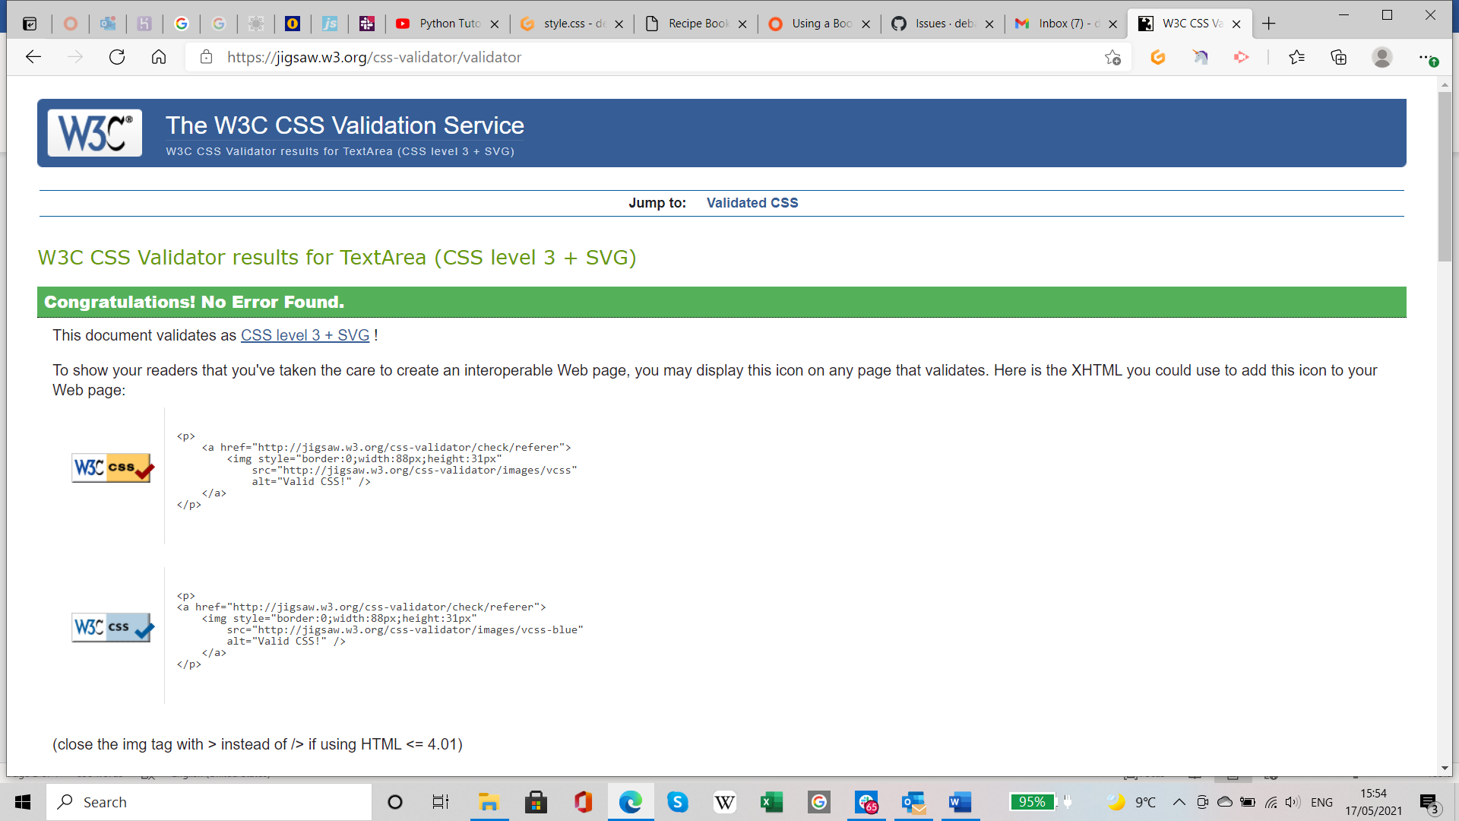Show hidden system tray icons chevron

point(1179,802)
